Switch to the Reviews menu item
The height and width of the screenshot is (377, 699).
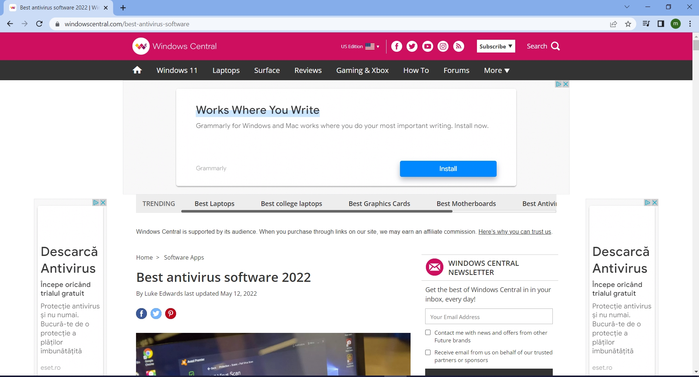pos(308,70)
